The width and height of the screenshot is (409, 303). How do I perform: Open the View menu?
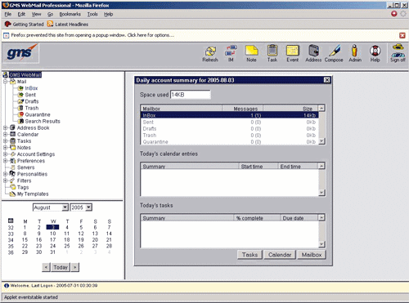[x=36, y=14]
